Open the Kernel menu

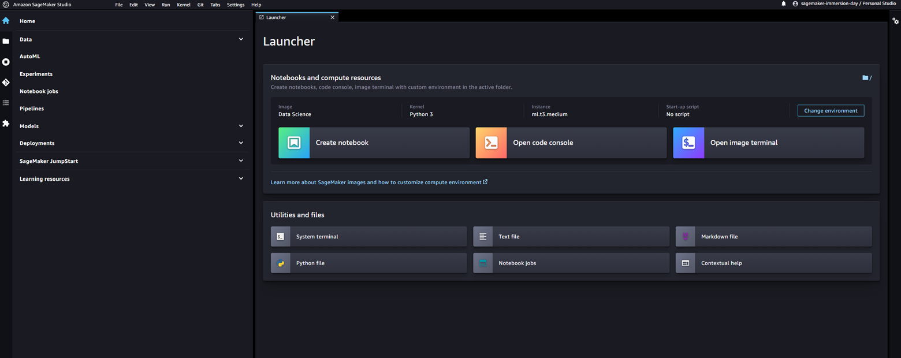tap(184, 5)
